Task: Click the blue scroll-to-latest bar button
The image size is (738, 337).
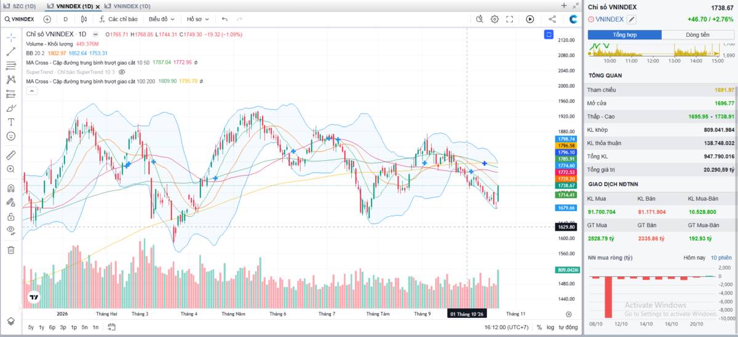Action: tap(549, 34)
